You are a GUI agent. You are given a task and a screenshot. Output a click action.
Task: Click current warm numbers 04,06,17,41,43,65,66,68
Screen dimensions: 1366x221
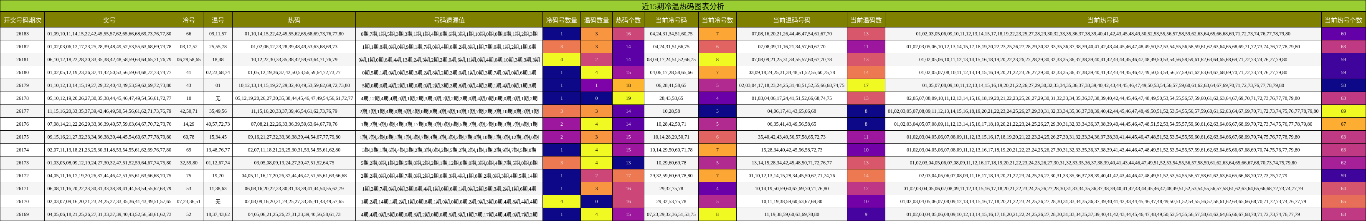(x=792, y=112)
